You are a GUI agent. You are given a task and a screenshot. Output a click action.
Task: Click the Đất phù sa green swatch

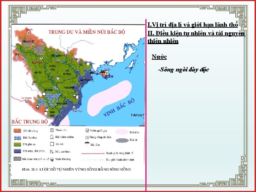17,144
